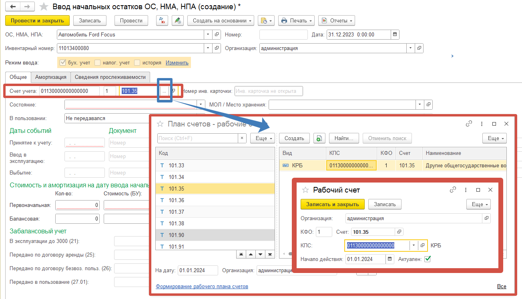
Task: Open the Формирование рабочего плана счетов link
Action: (x=202, y=286)
